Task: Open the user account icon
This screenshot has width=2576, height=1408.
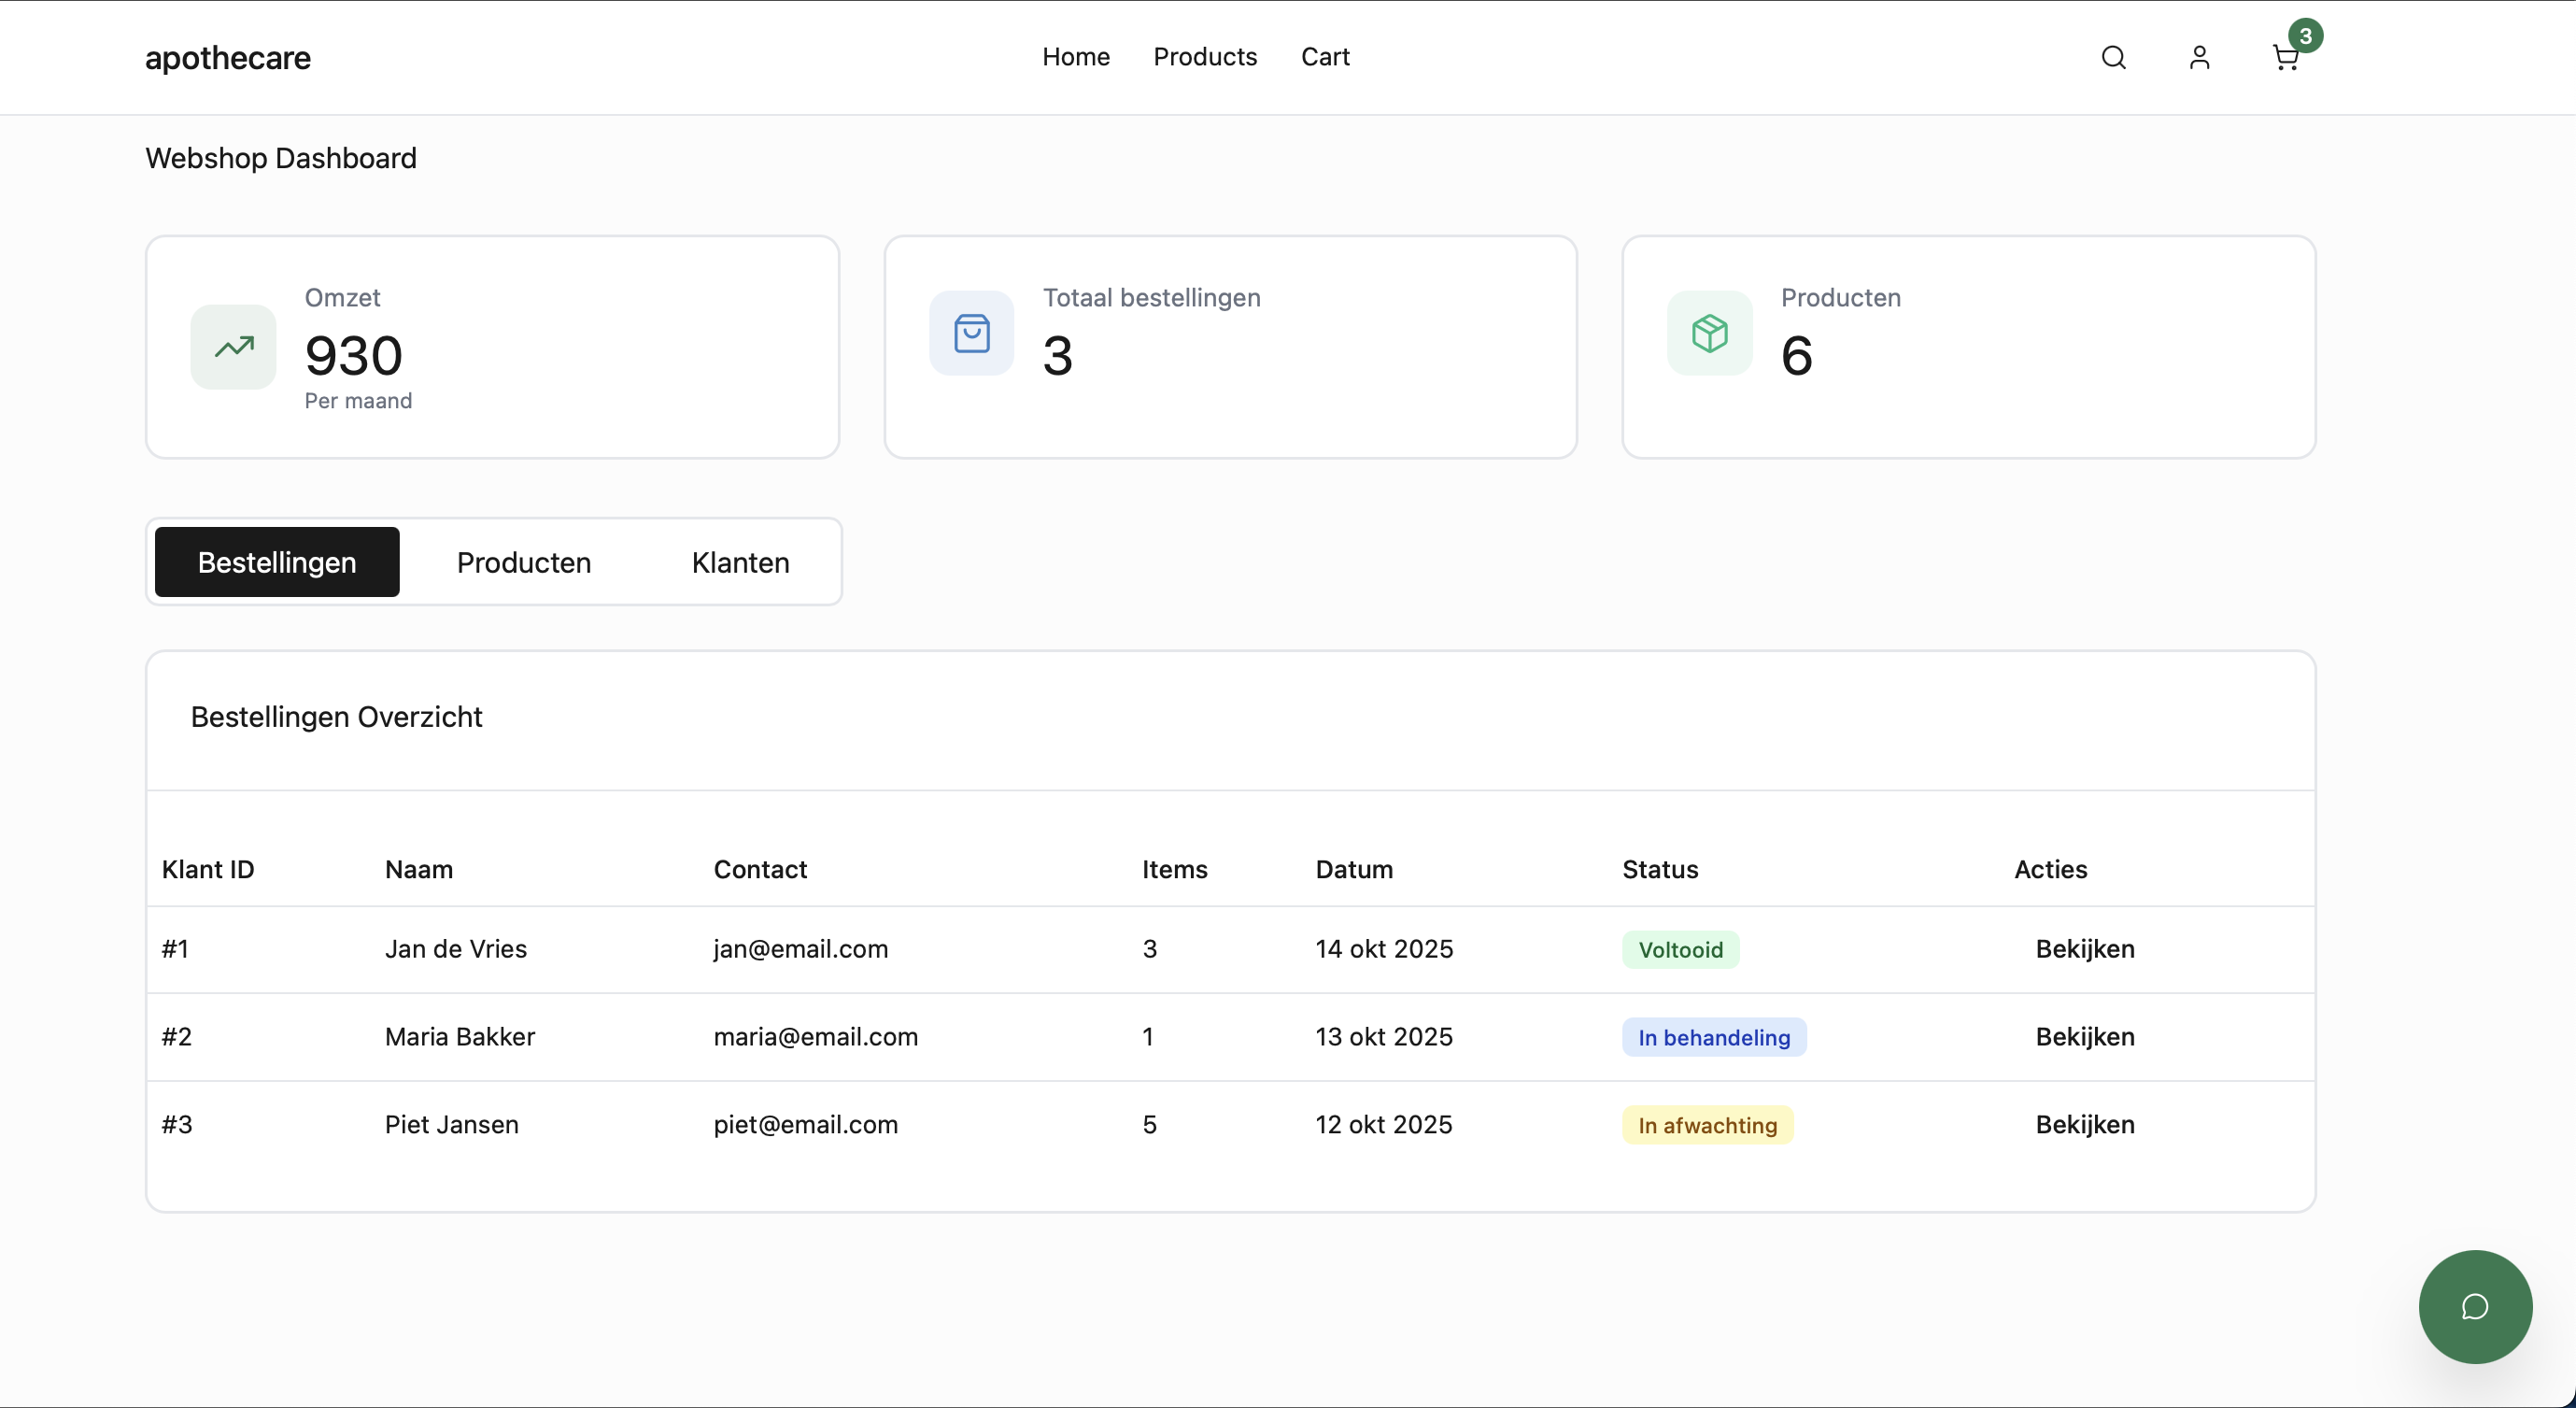Action: tap(2199, 57)
